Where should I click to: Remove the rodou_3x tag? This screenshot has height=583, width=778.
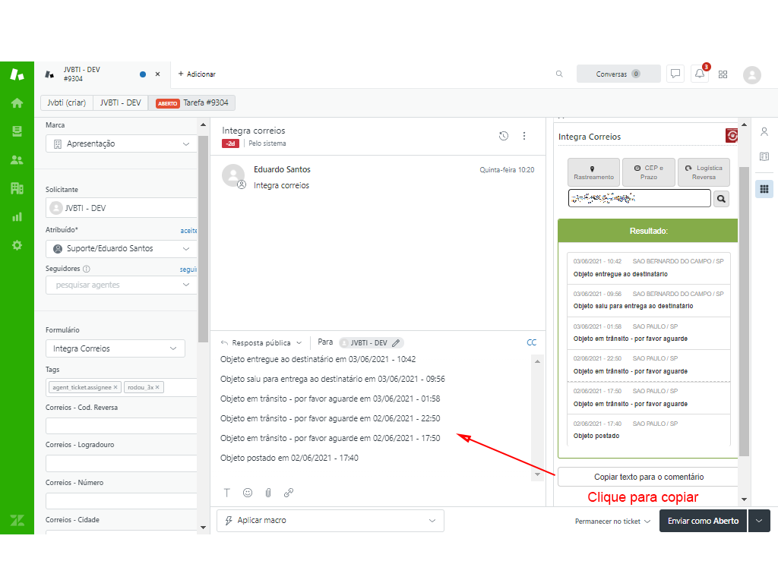[158, 387]
